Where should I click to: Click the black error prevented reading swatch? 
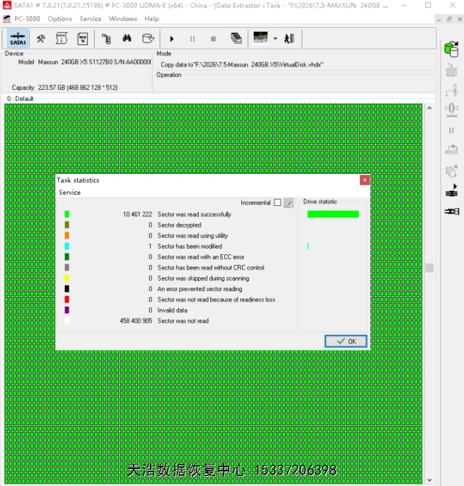tap(67, 289)
